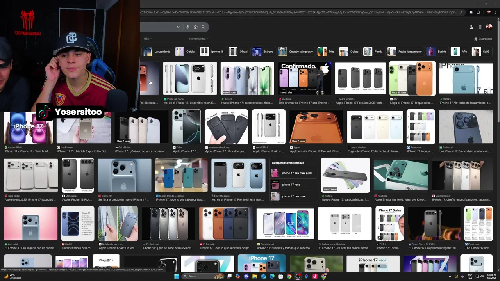Open the Google account avatar on the page
500x281 pixels.
489,27
